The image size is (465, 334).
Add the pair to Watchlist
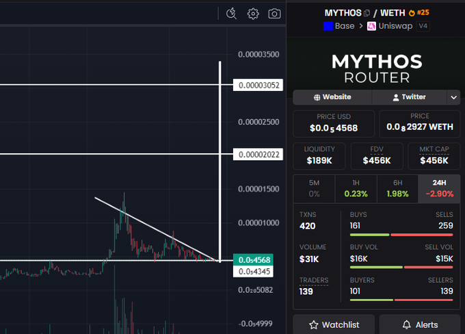(x=334, y=324)
